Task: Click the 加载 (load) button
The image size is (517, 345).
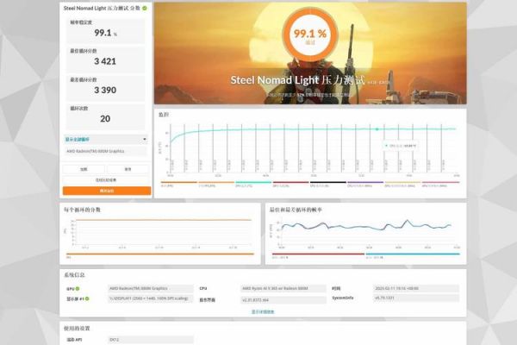Action: point(84,169)
